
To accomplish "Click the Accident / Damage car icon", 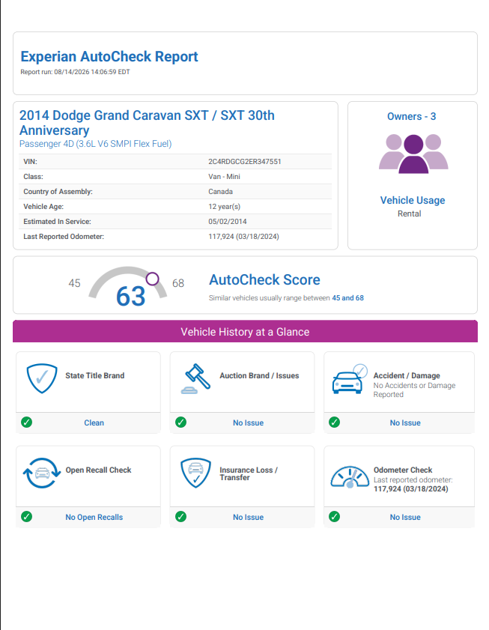I will click(x=350, y=379).
